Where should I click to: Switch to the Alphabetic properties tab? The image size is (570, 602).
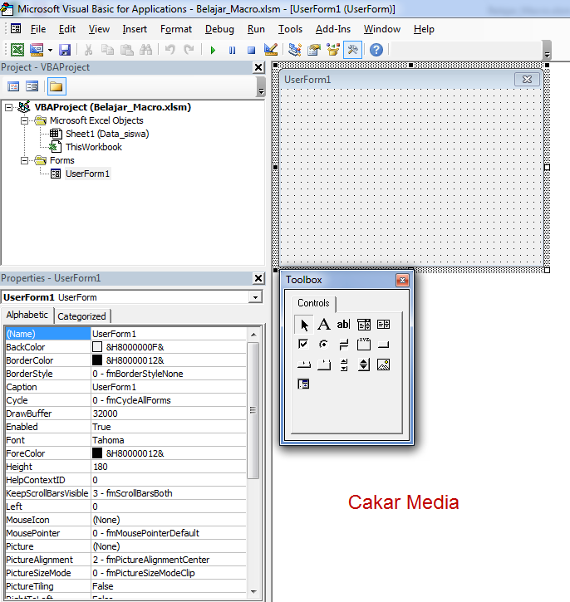pos(27,315)
